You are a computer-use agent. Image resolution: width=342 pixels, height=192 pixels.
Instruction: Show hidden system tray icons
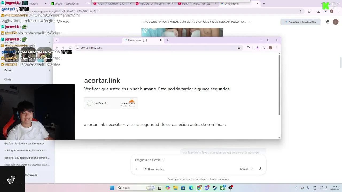click(296, 188)
